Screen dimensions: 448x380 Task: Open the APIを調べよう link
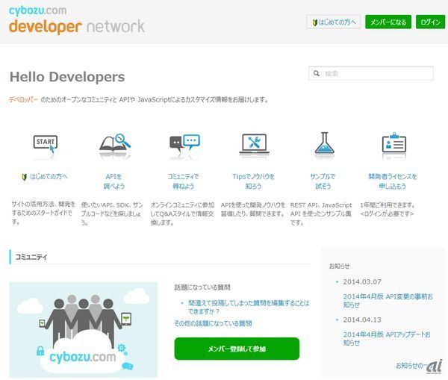(x=114, y=181)
